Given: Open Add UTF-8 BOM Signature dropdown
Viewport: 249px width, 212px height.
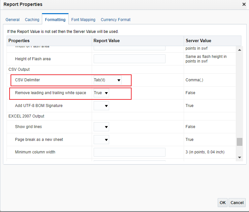Looking at the screenshot, I should click(x=101, y=106).
